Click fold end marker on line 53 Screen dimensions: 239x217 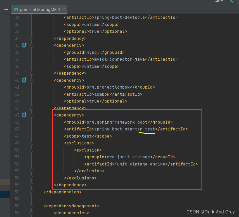(32, 171)
